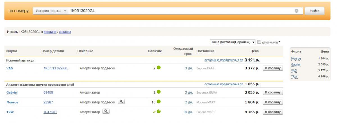Screen dimensions: 337x123
Task: Add Gabriel 69458 to cart
Action: (273, 92)
